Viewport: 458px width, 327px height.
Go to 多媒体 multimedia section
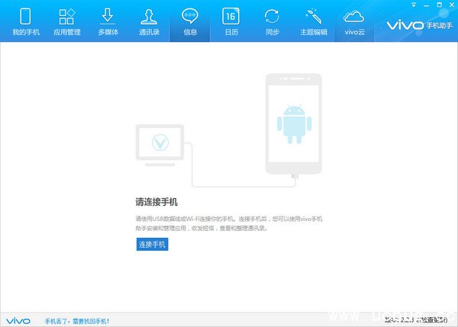click(x=108, y=21)
